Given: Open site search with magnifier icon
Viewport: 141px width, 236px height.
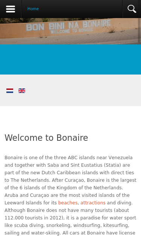Looking at the screenshot, I should coord(132,9).
